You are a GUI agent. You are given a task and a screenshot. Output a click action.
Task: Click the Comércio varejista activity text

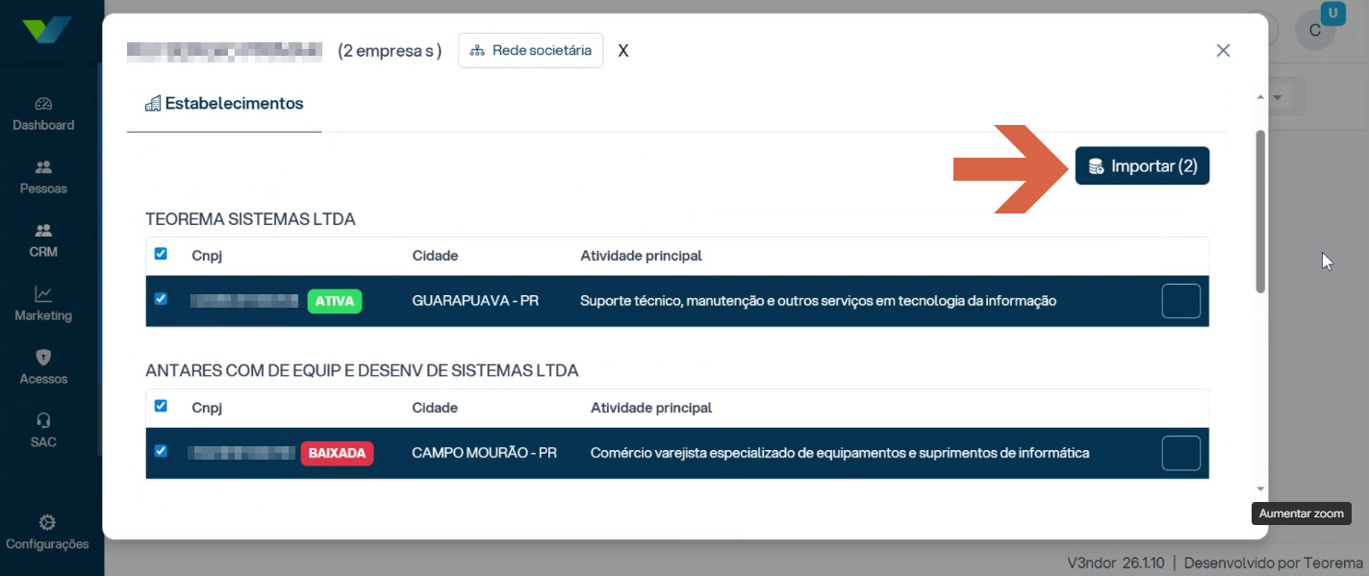pos(840,453)
